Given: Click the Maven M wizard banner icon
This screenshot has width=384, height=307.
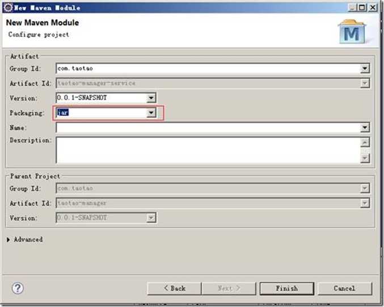Looking at the screenshot, I should [352, 32].
